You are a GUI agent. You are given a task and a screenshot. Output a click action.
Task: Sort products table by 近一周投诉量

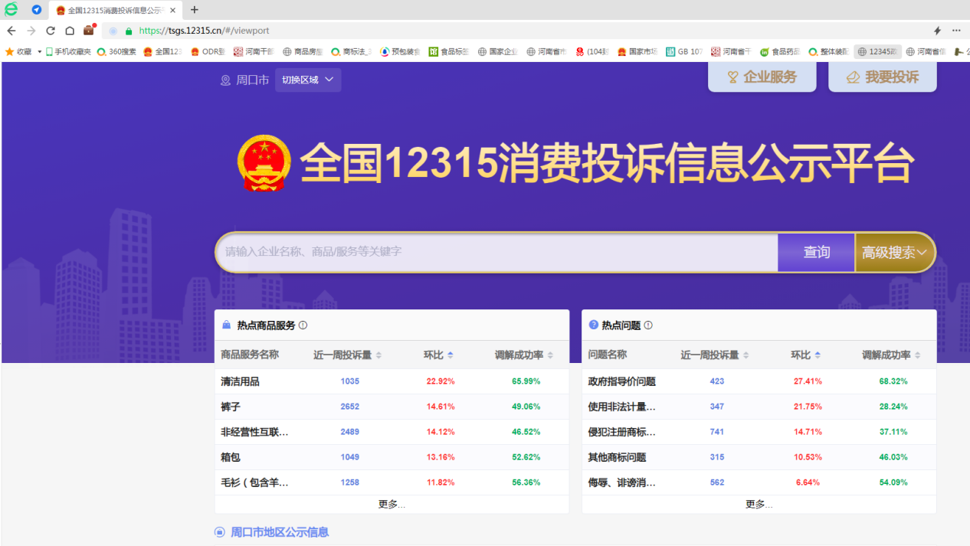378,355
